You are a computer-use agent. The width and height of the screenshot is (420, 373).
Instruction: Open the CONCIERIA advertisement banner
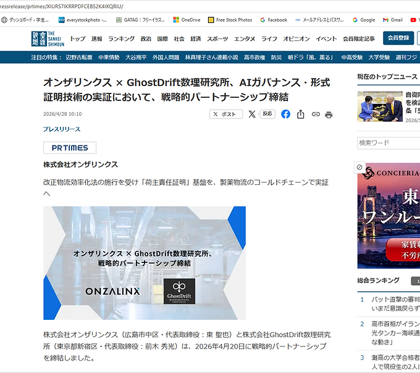[x=388, y=215]
